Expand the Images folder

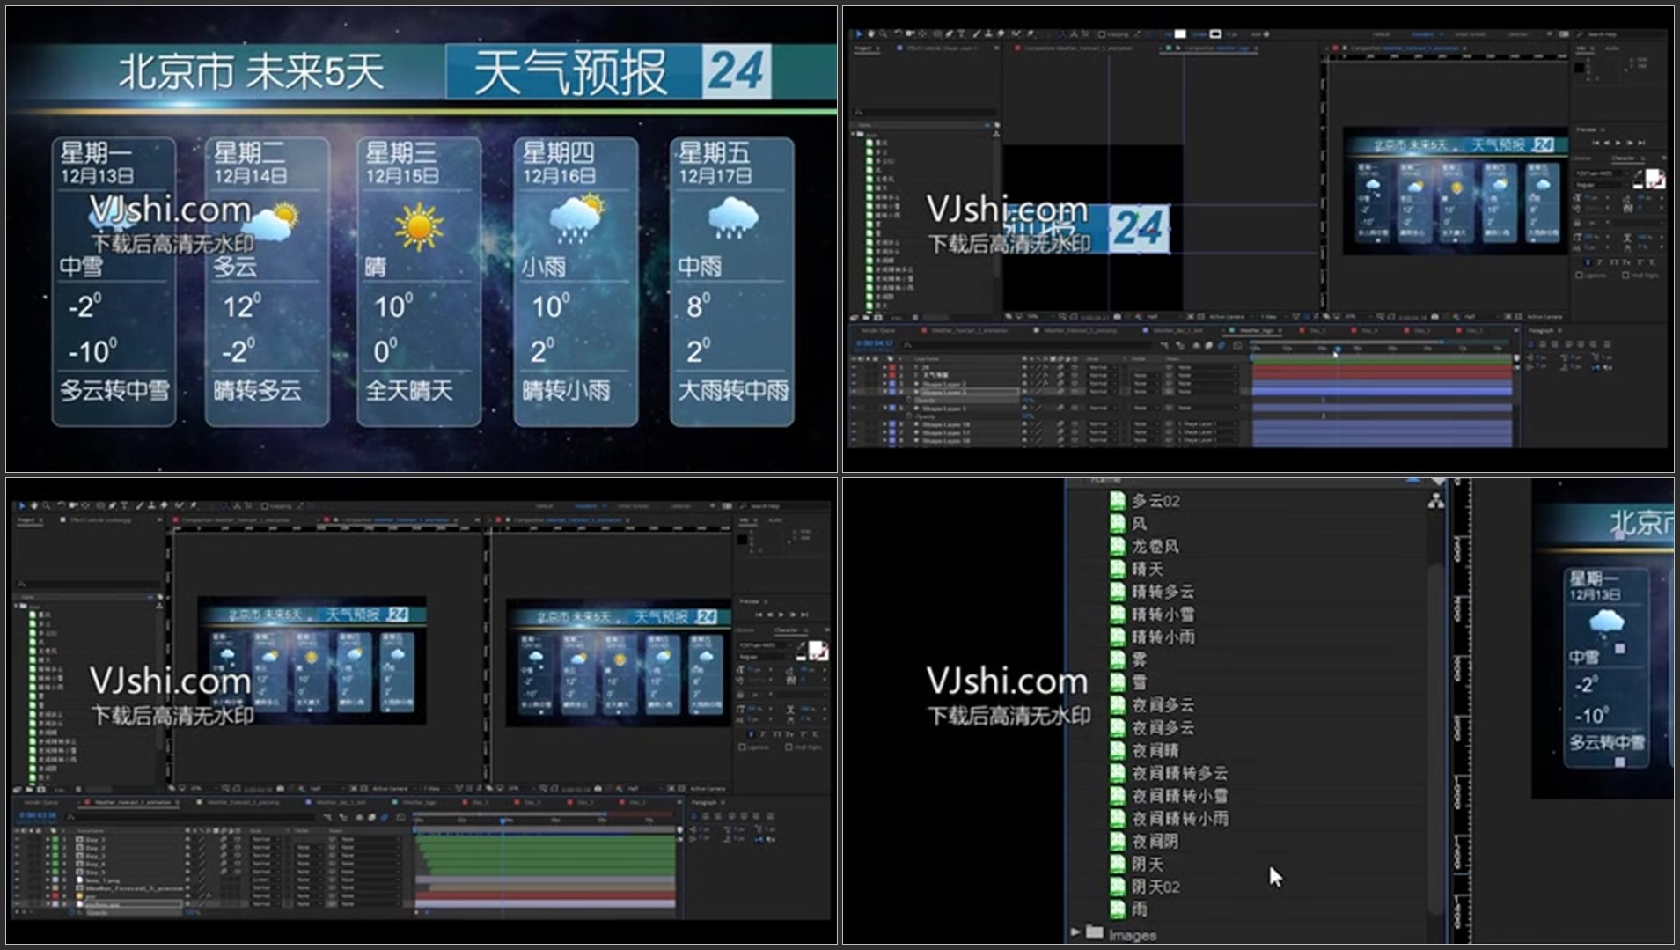[x=1075, y=932]
